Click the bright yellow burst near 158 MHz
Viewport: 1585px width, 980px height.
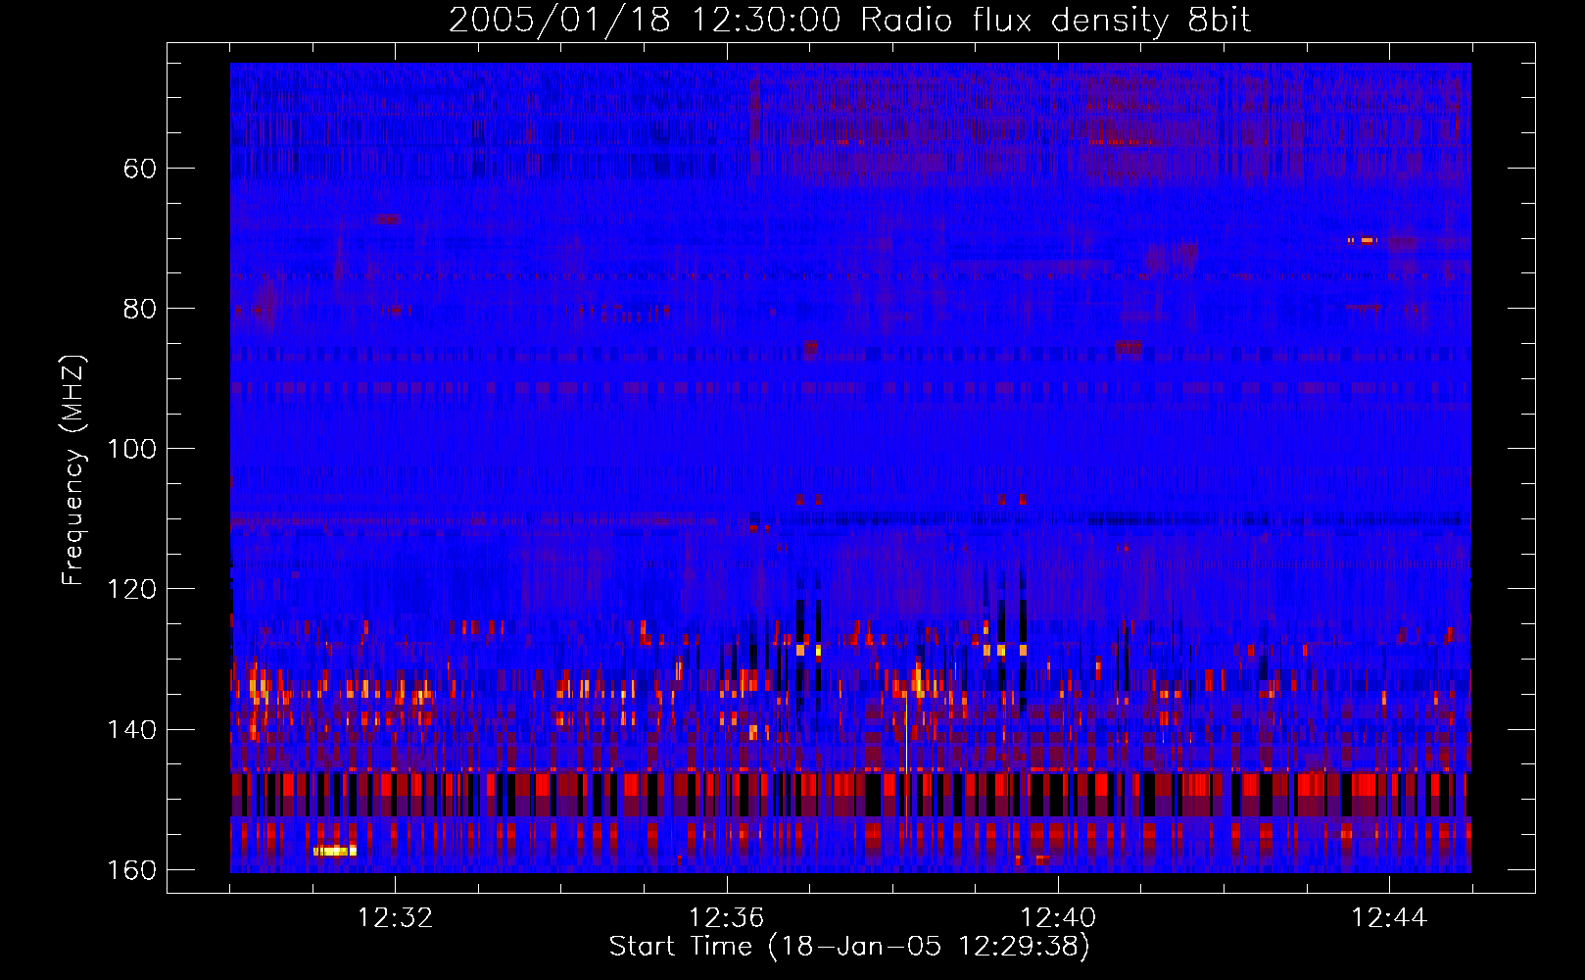335,851
